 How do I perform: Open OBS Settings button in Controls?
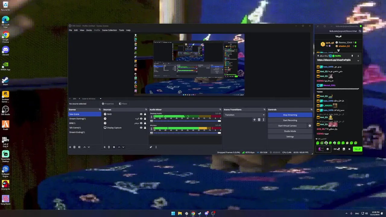290,137
